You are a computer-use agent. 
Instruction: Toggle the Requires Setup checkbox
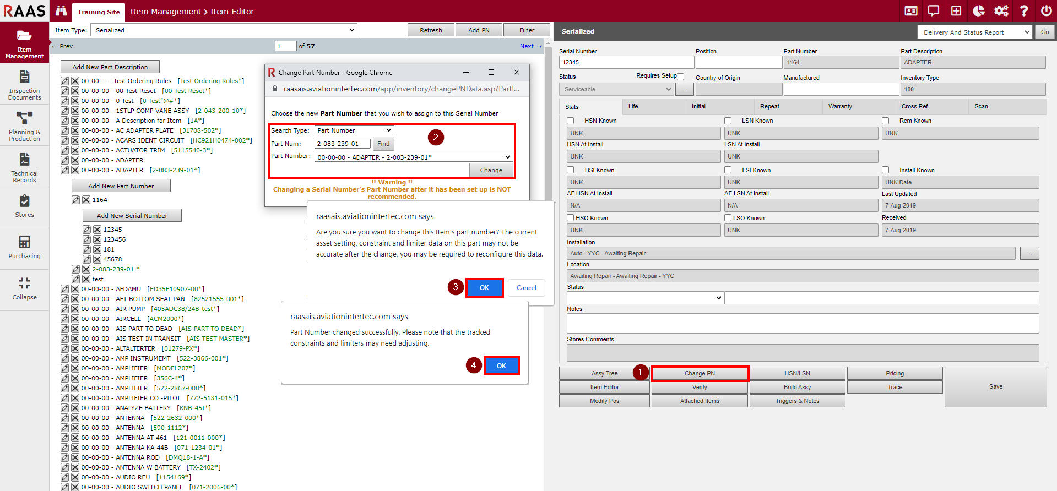pyautogui.click(x=681, y=77)
